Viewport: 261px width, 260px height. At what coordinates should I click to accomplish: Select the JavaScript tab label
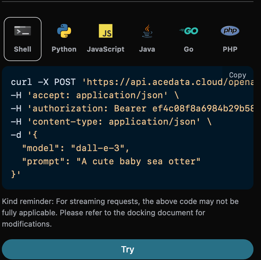pos(106,49)
